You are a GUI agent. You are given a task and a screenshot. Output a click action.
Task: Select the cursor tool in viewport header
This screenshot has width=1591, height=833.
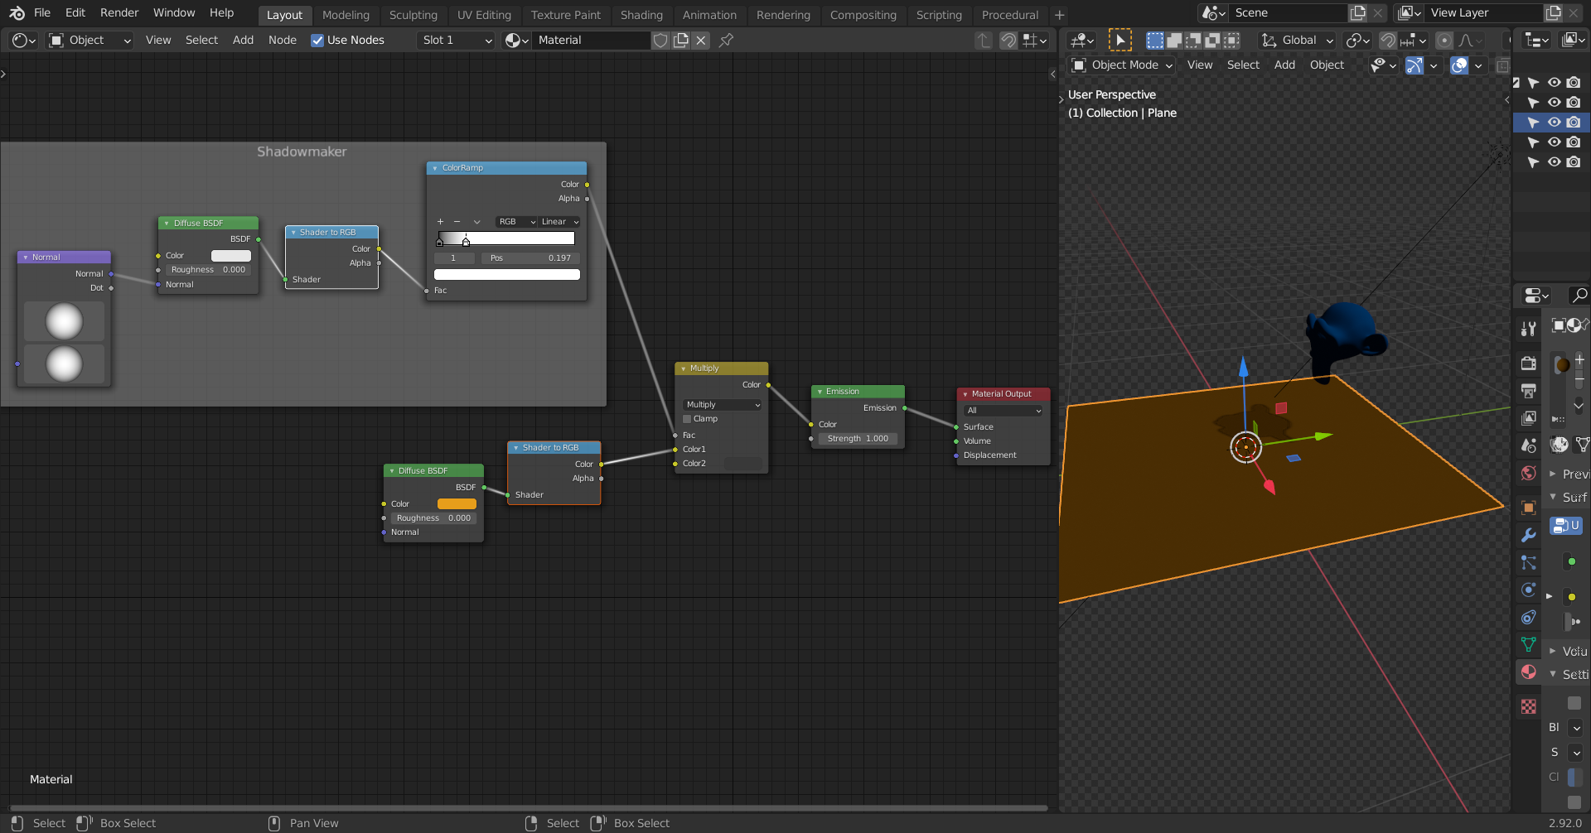pos(1120,40)
